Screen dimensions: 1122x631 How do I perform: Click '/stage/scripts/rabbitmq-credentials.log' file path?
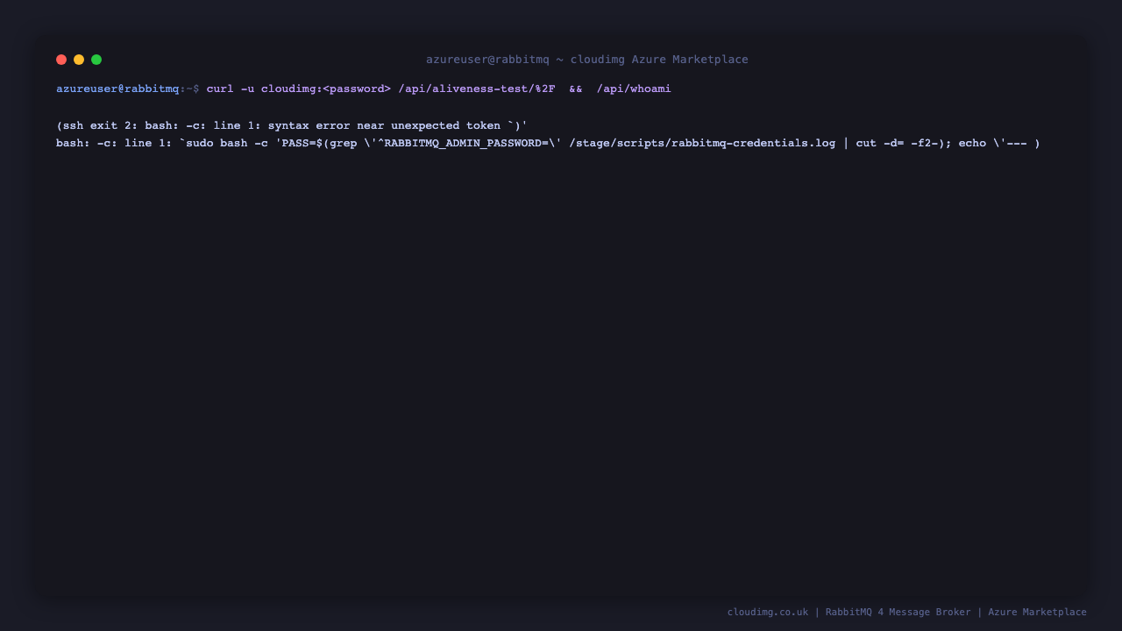coord(702,144)
